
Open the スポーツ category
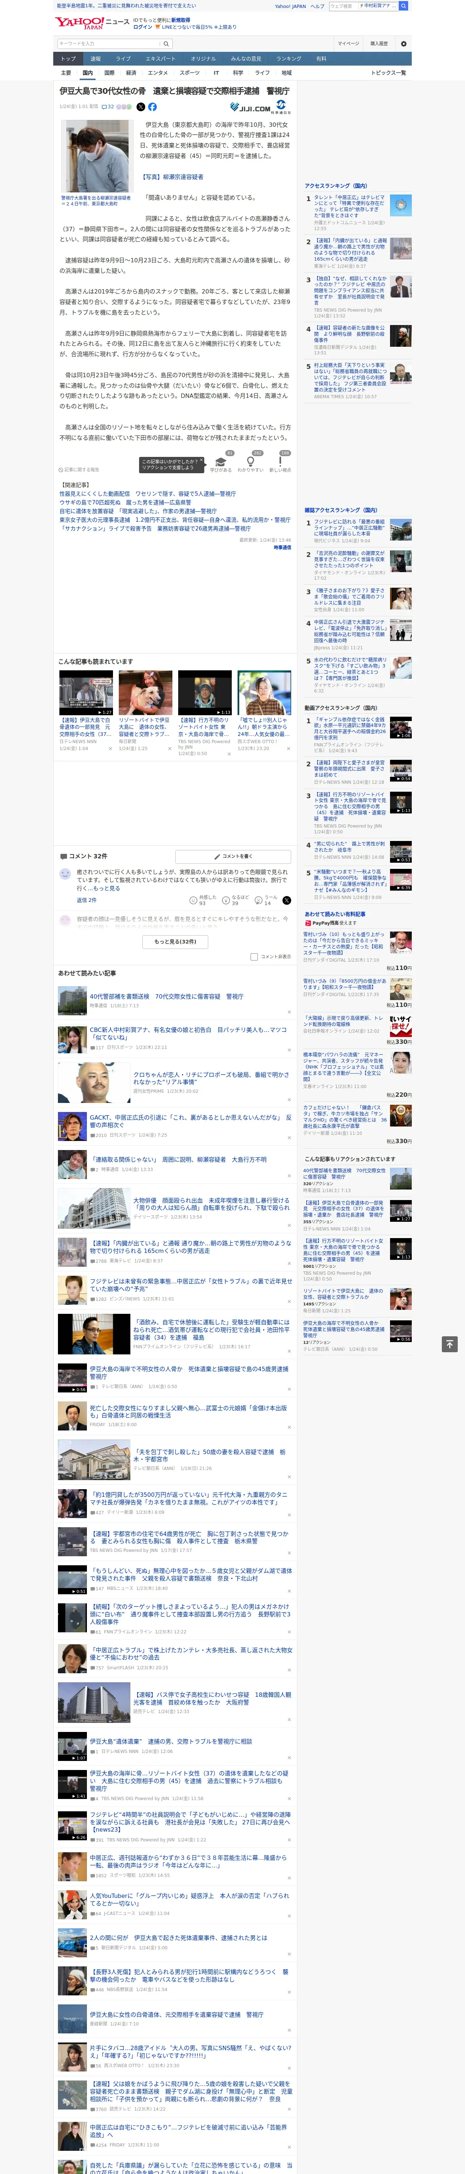(x=189, y=72)
